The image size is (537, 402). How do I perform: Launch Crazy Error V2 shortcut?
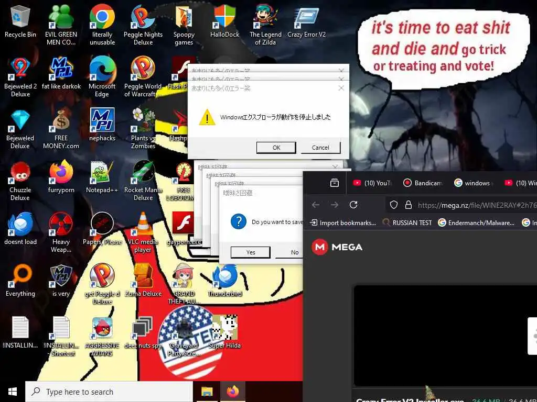[x=306, y=21]
